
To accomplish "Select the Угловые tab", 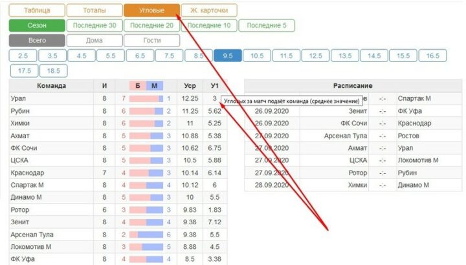I will click(x=151, y=10).
